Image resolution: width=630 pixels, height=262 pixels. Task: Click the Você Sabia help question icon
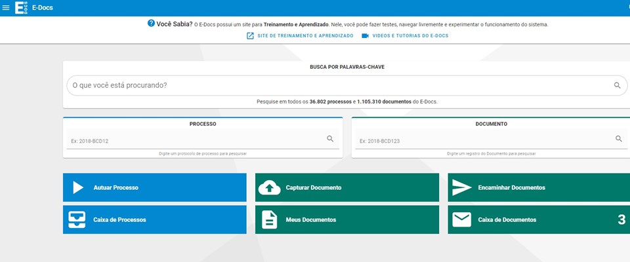point(151,24)
